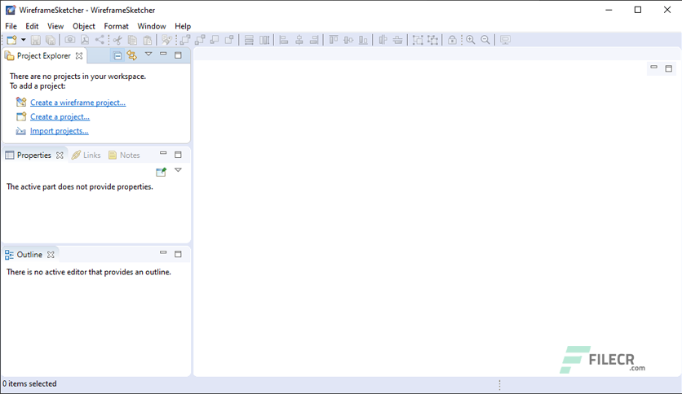
Task: Minimize the Properties panel
Action: click(163, 153)
